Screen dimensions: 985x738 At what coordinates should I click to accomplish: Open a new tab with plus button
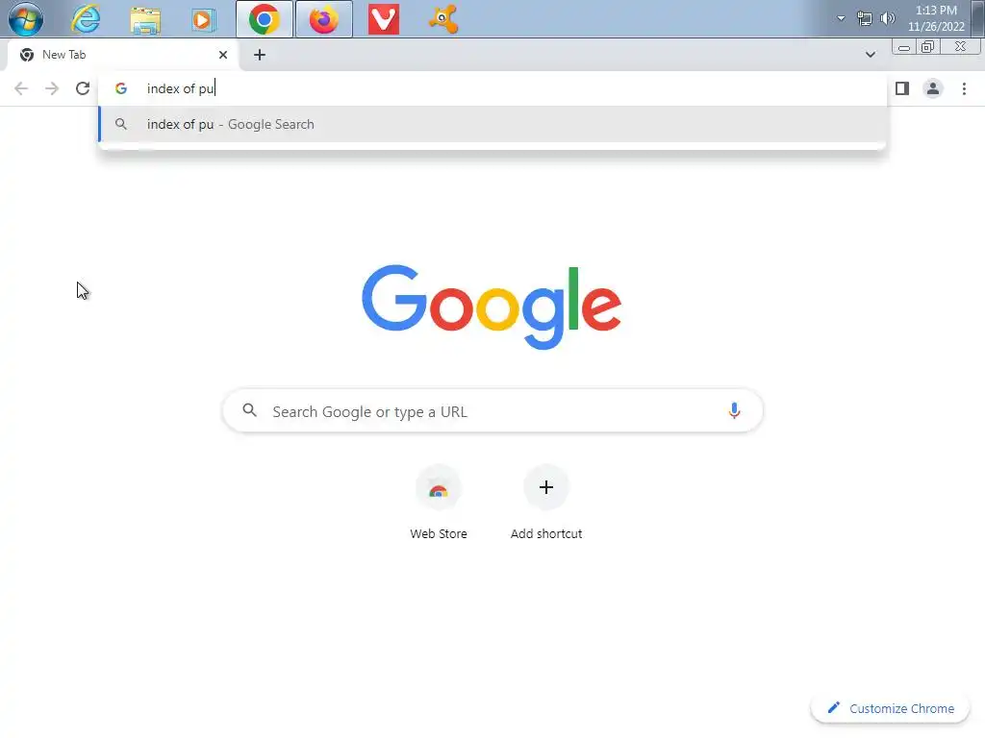click(260, 55)
